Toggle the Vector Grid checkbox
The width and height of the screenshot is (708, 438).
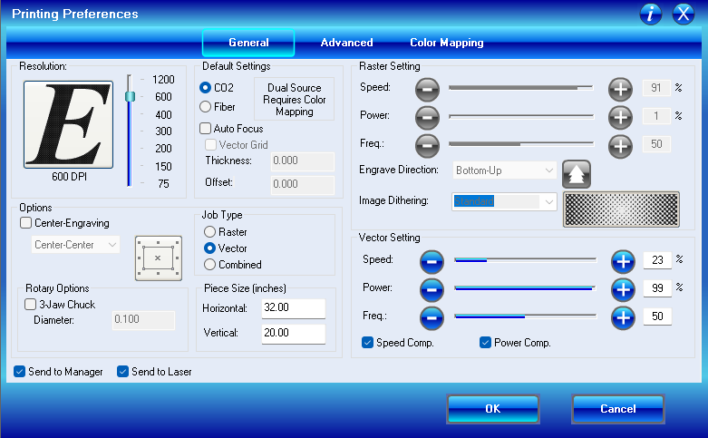coord(210,145)
